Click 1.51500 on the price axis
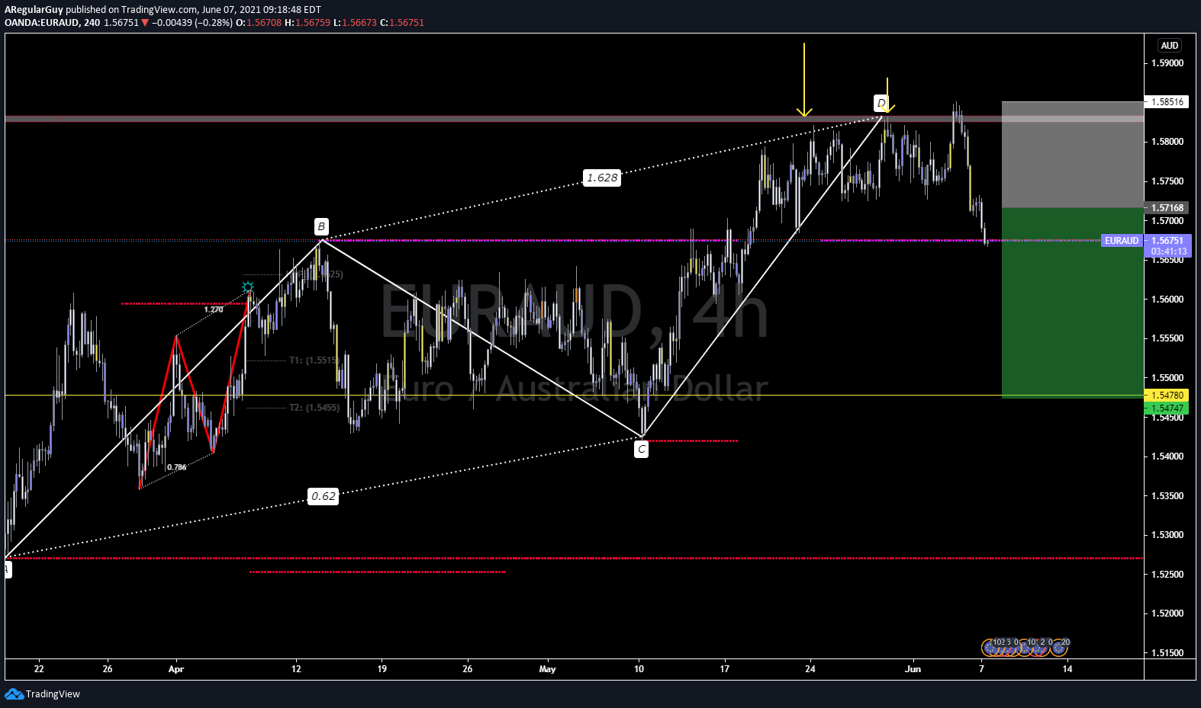1201x708 pixels. click(x=1167, y=653)
